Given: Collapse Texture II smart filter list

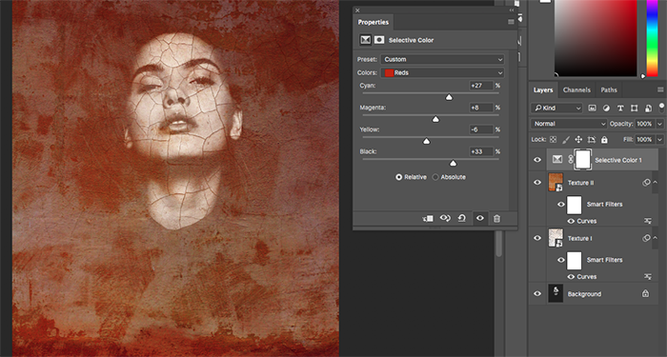Looking at the screenshot, I should (x=655, y=183).
